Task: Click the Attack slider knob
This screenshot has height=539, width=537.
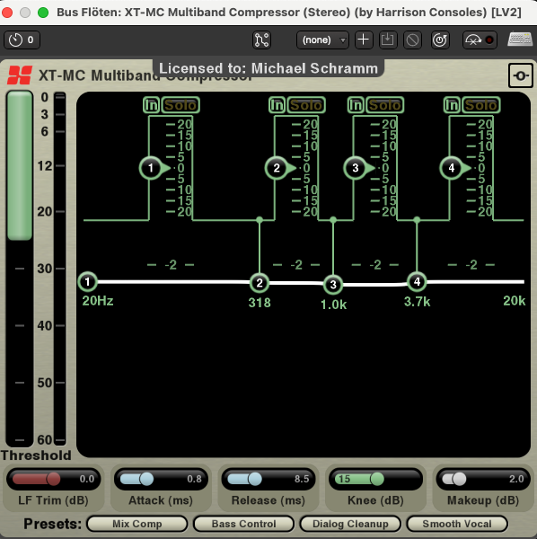Action: 146,479
